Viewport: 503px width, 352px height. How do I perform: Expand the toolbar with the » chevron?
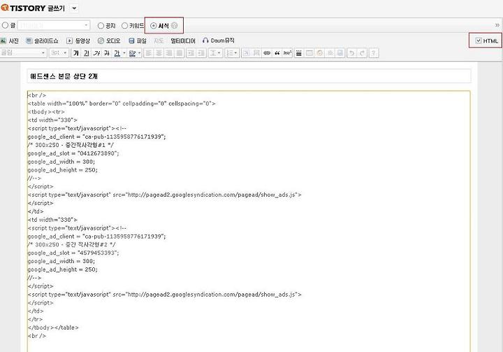tap(497, 25)
